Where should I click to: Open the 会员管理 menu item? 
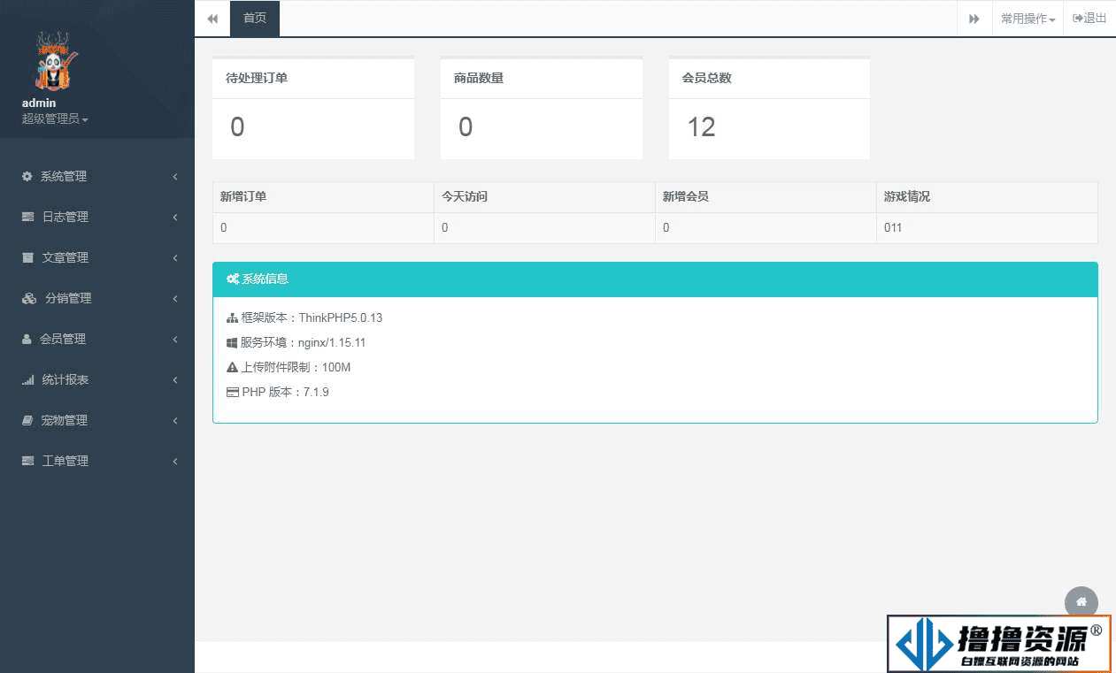point(97,339)
